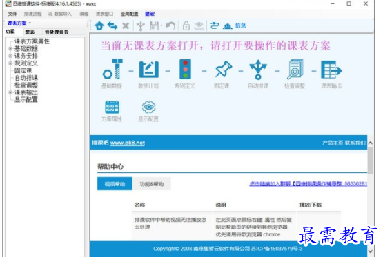
Task: Open the 编辑 menu
Action: coord(84,14)
